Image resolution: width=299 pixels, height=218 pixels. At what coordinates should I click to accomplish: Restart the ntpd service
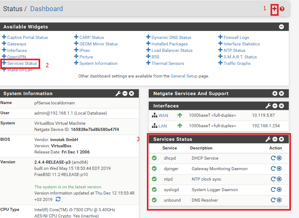[273, 179]
